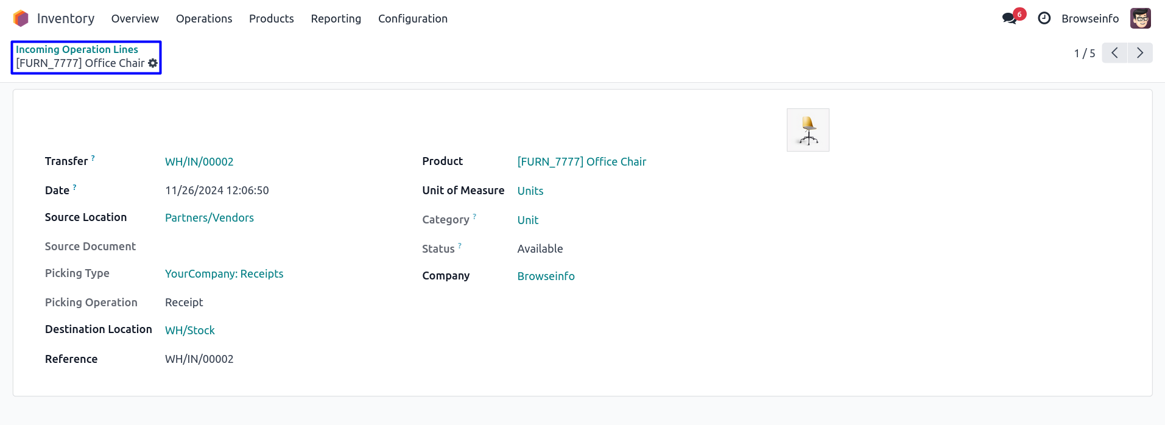Open the Partners/Vendors source location link
Viewport: 1165px width, 425px height.
[209, 218]
